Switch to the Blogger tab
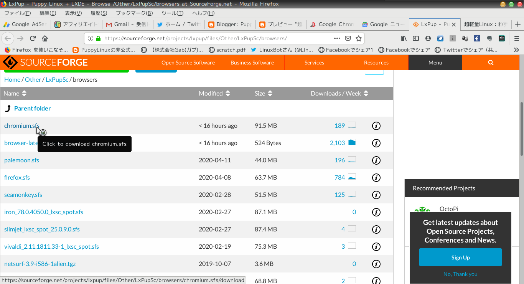 tap(230, 24)
